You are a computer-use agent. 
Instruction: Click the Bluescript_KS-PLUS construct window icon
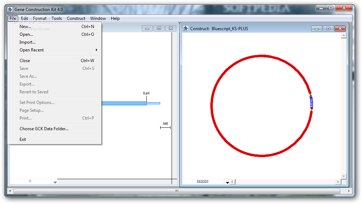pos(185,28)
